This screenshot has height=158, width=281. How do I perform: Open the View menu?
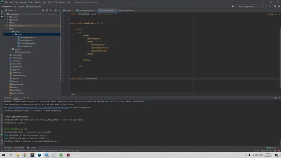click(16, 2)
